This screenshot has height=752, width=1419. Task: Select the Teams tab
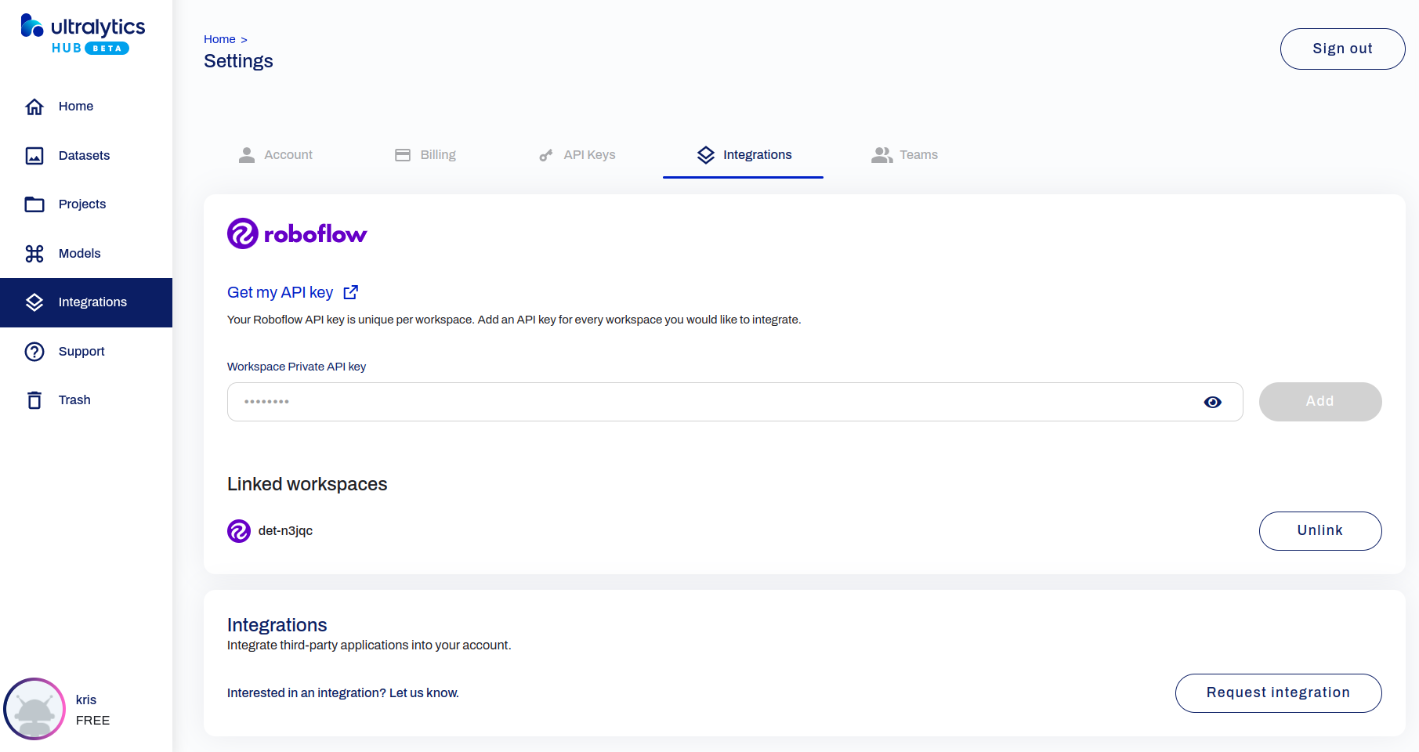click(x=905, y=155)
